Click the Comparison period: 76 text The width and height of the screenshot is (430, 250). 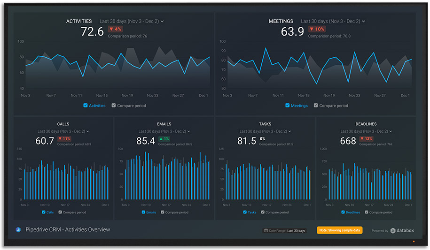tap(127, 36)
